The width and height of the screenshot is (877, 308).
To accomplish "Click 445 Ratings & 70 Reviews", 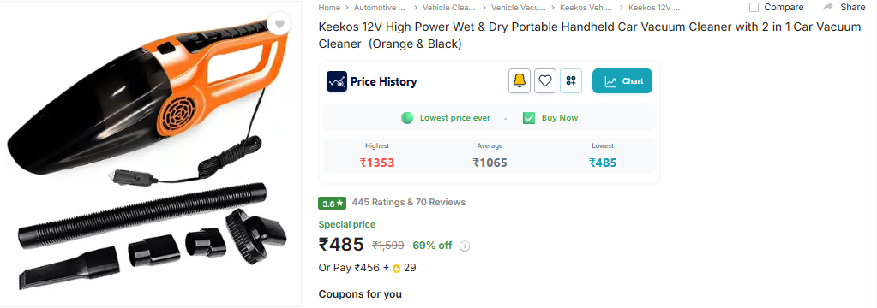I will coord(409,202).
